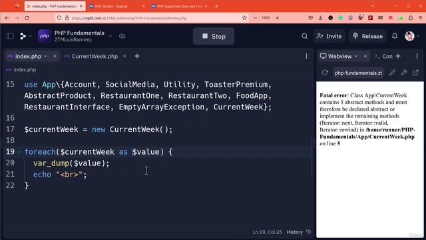
Task: Click the cloud sync status icon
Action: pyautogui.click(x=122, y=36)
